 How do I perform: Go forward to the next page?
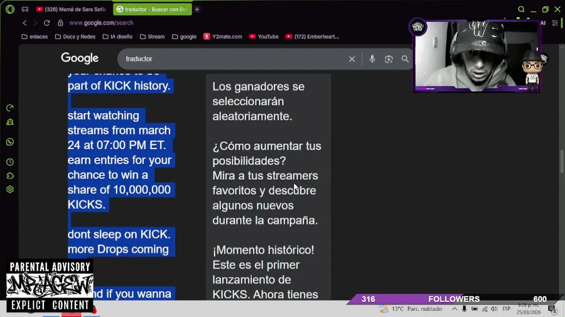[36, 23]
